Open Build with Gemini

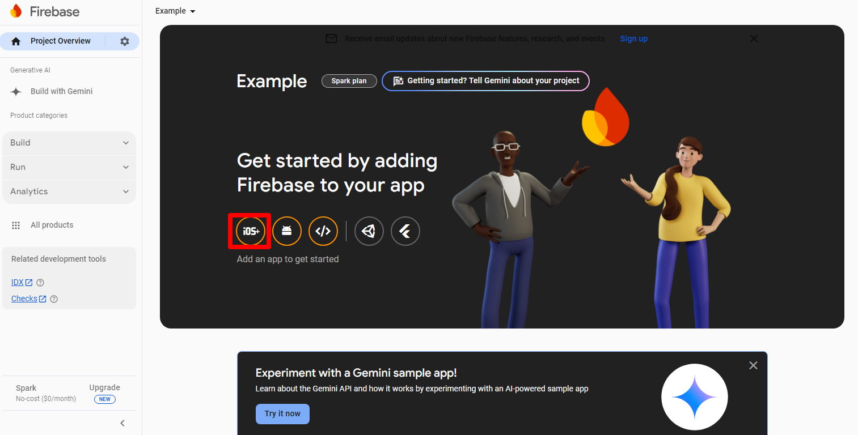click(61, 91)
